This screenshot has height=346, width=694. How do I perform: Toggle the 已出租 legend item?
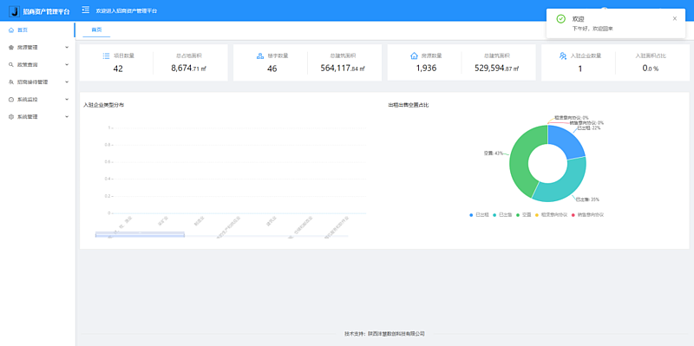(x=479, y=214)
